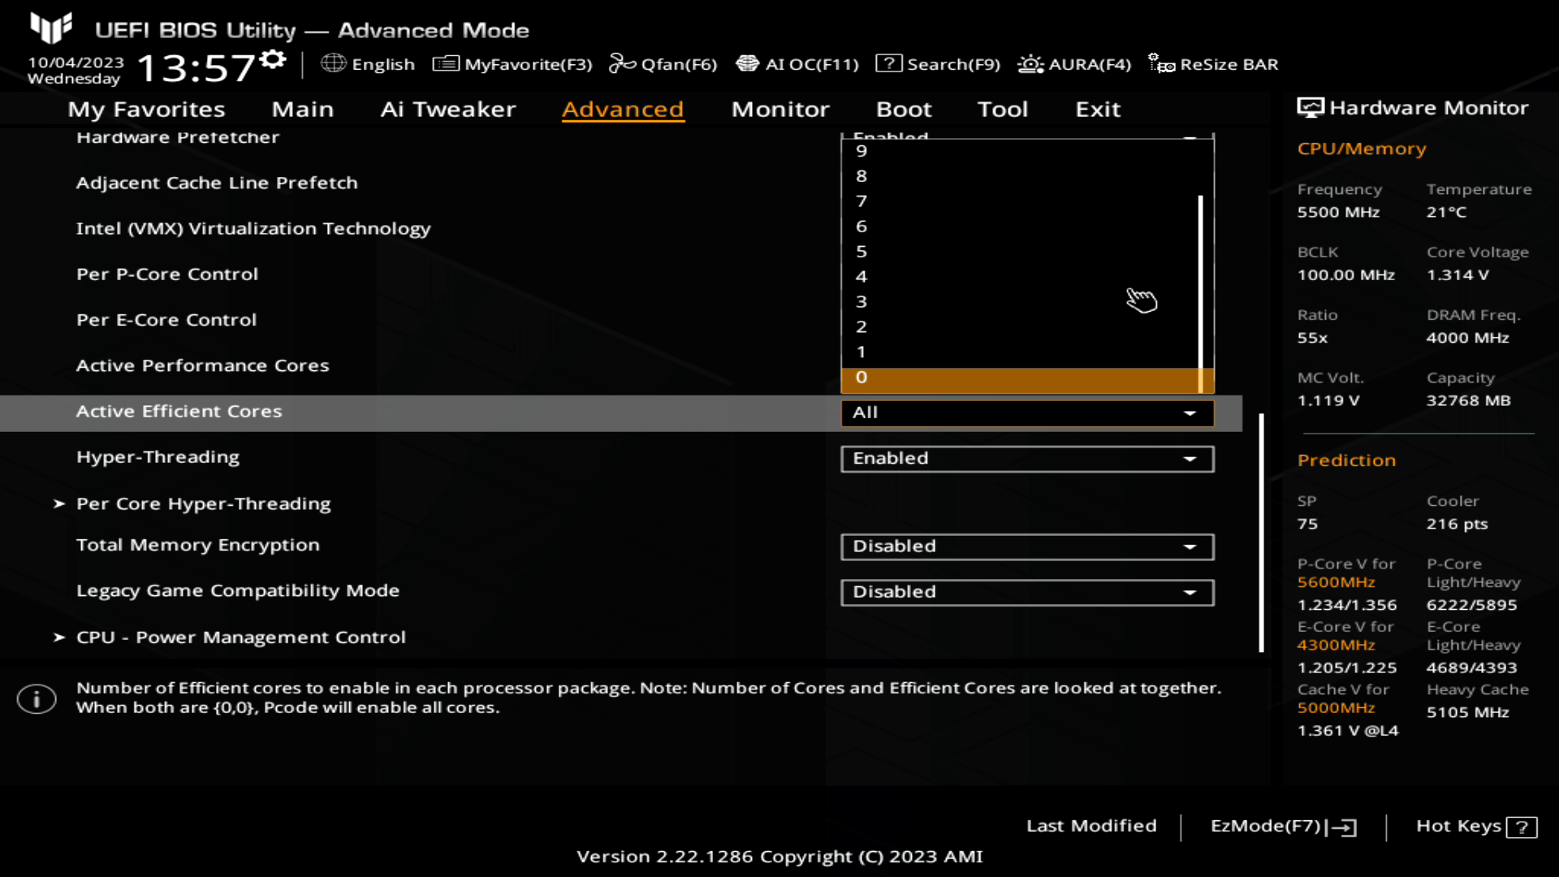Click the 216 pts cooler score
This screenshot has width=1559, height=877.
(x=1457, y=525)
